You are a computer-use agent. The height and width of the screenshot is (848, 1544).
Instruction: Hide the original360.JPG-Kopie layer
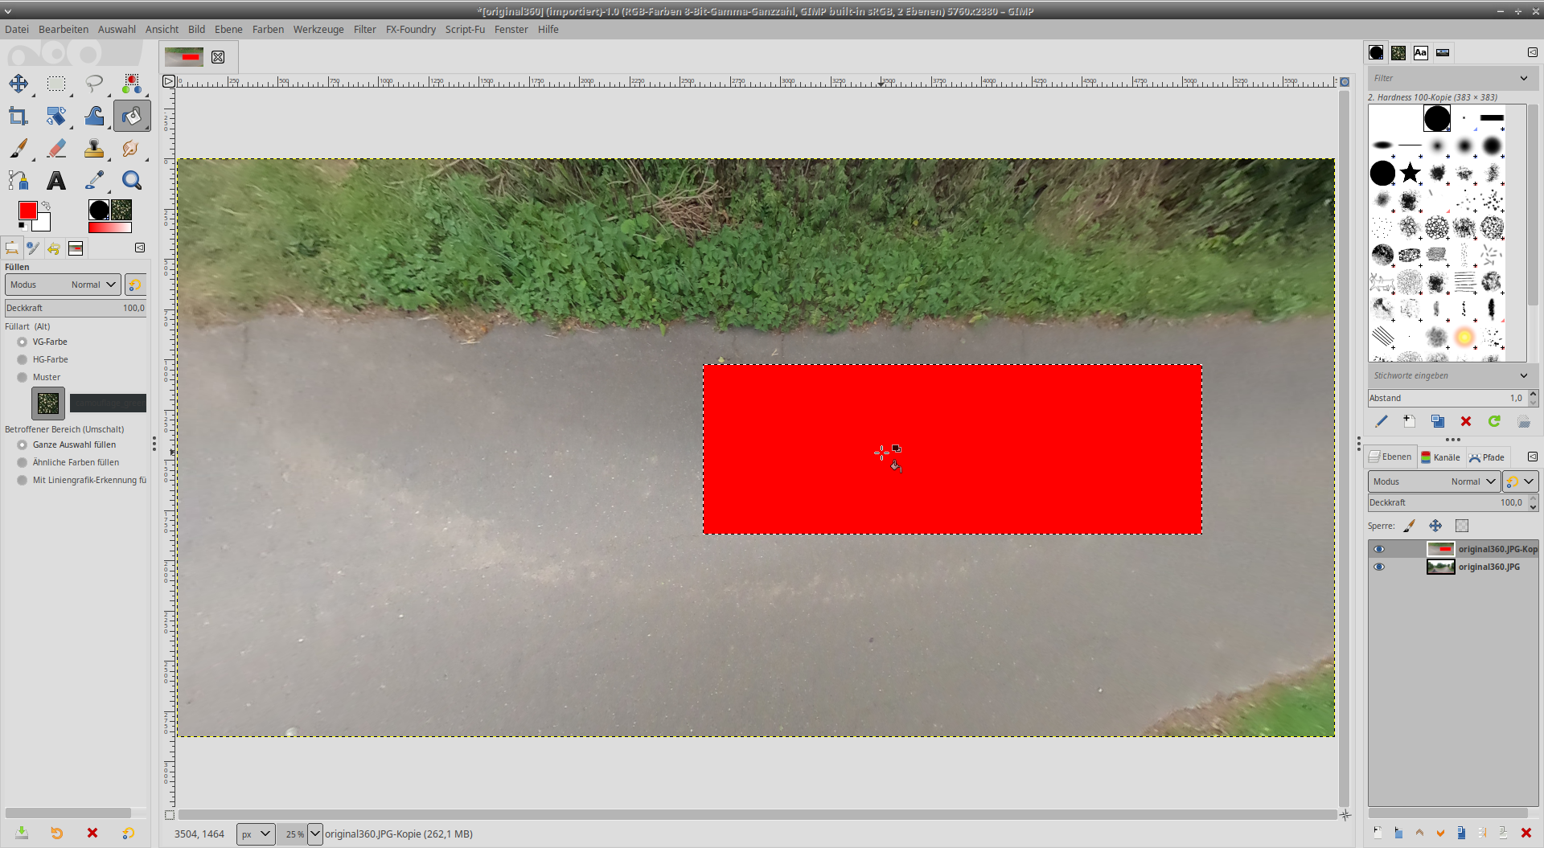point(1379,549)
